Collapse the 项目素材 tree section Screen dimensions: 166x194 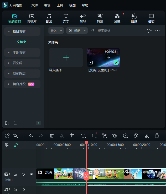tap(9, 32)
